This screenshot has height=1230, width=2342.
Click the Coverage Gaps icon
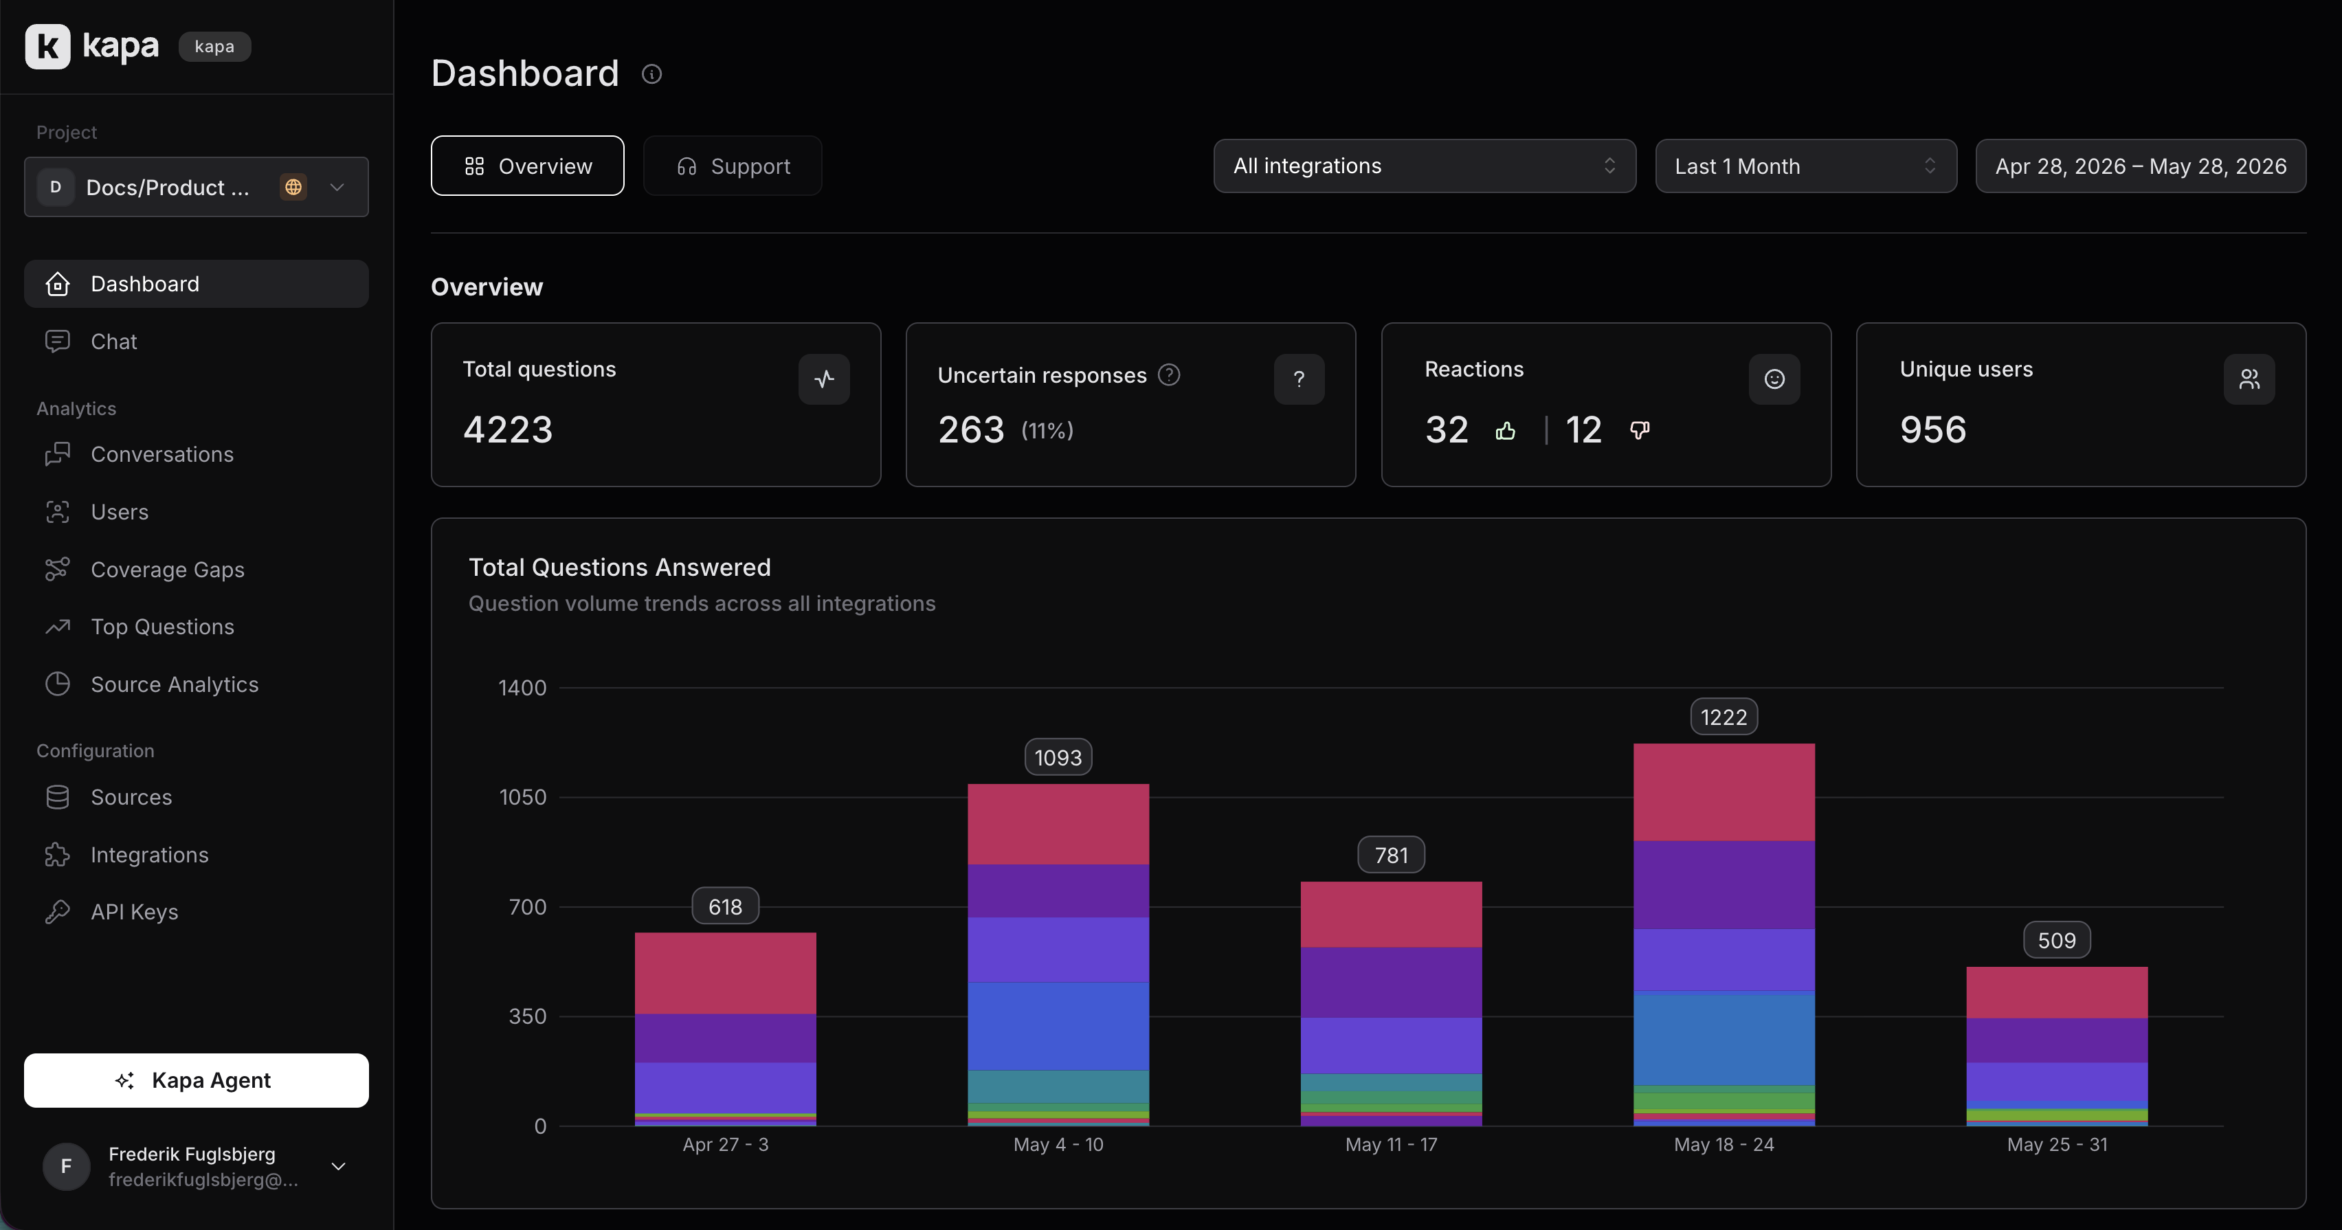57,569
